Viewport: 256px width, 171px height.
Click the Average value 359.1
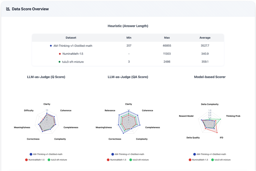(205, 62)
